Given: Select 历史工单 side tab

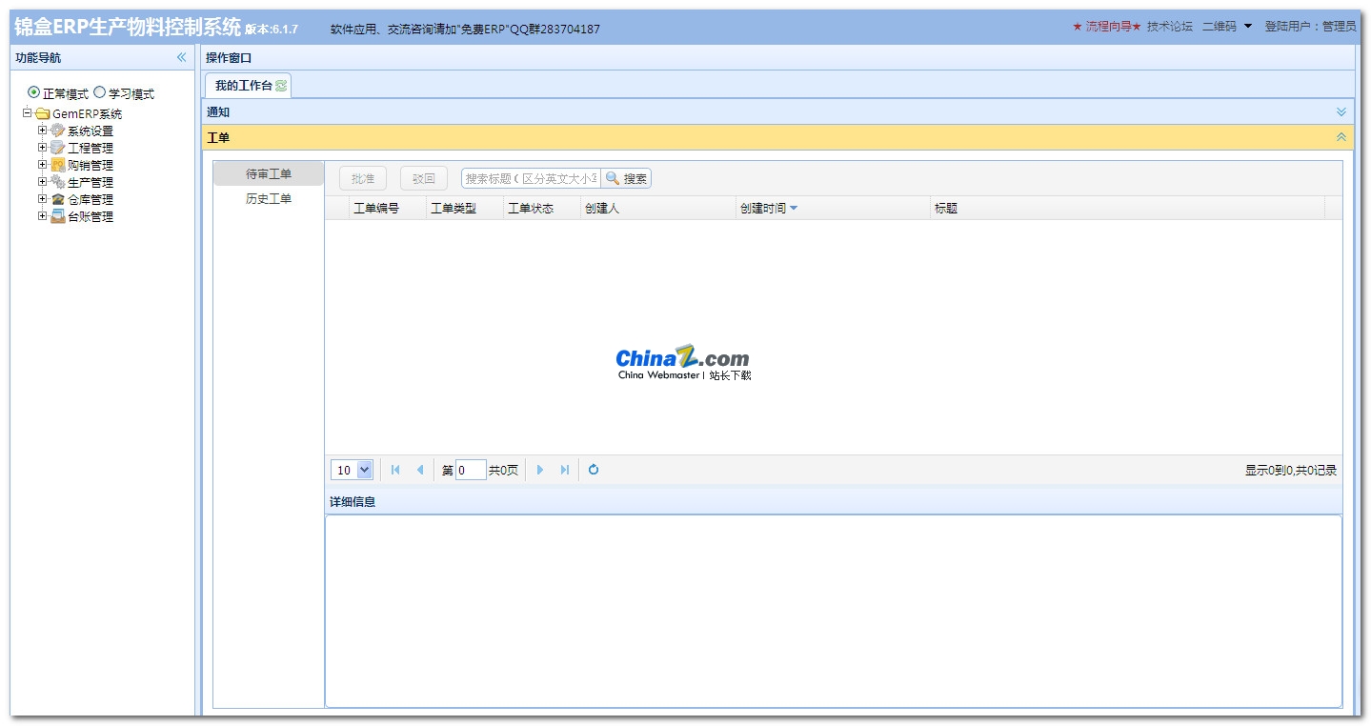Looking at the screenshot, I should click(269, 198).
